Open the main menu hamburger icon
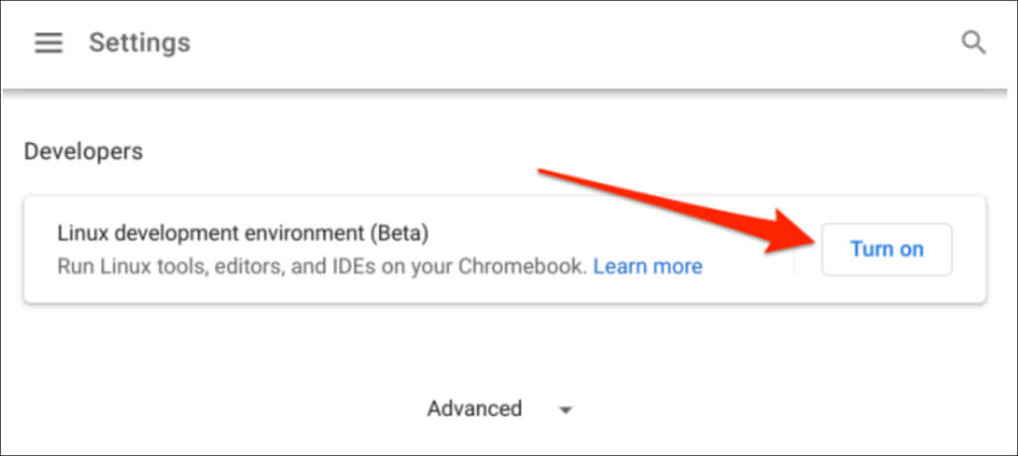This screenshot has width=1018, height=456. click(x=48, y=43)
